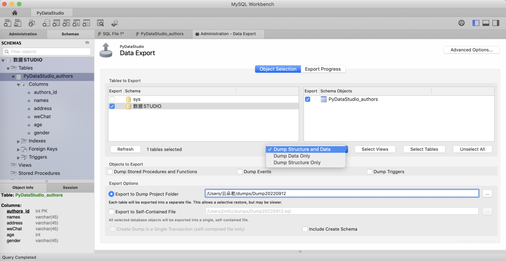Check the sys schema export checkbox
The width and height of the screenshot is (506, 261).
tap(112, 99)
